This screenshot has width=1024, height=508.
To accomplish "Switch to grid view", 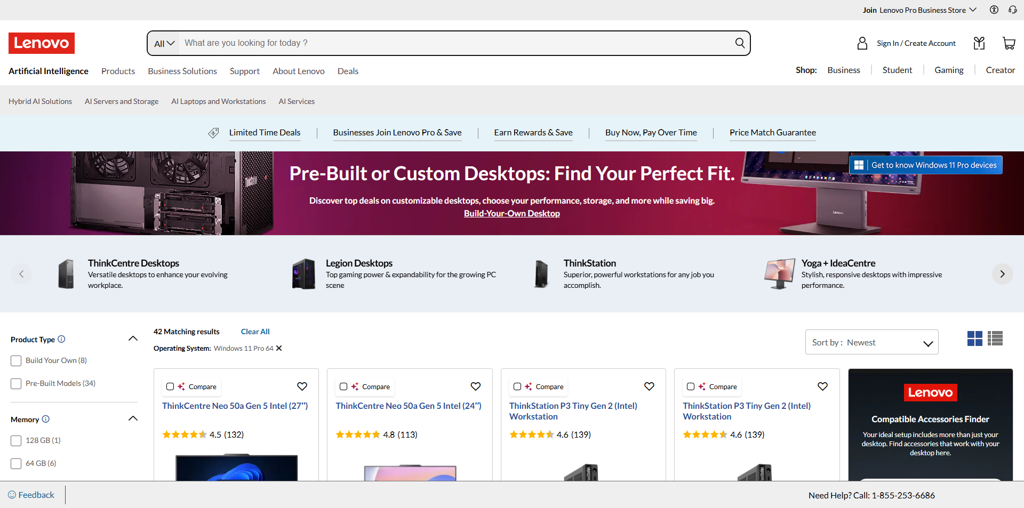I will 975,338.
